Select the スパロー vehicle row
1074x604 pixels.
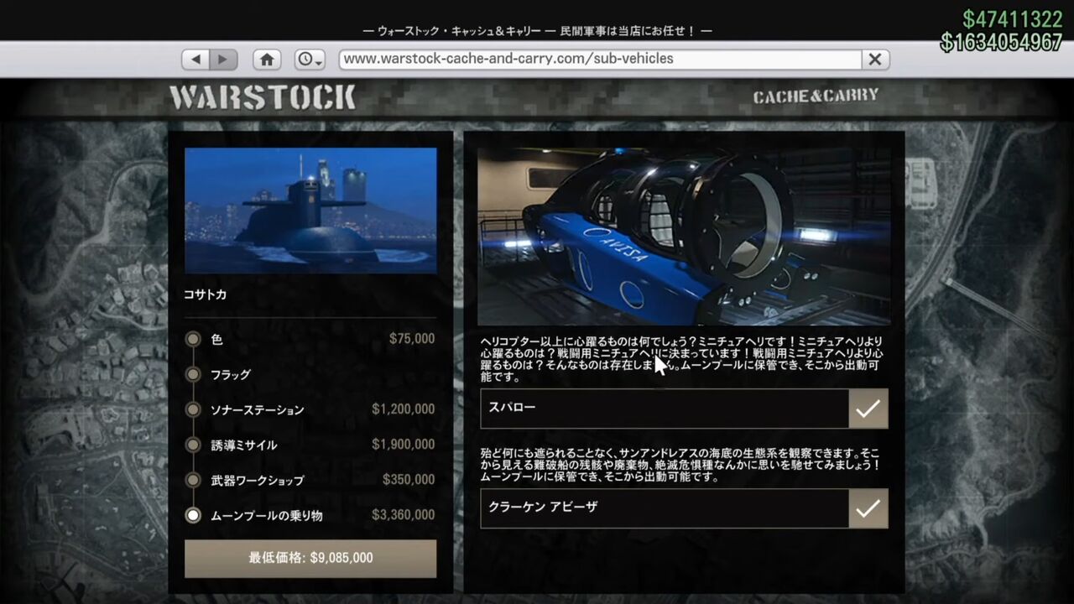(x=684, y=409)
